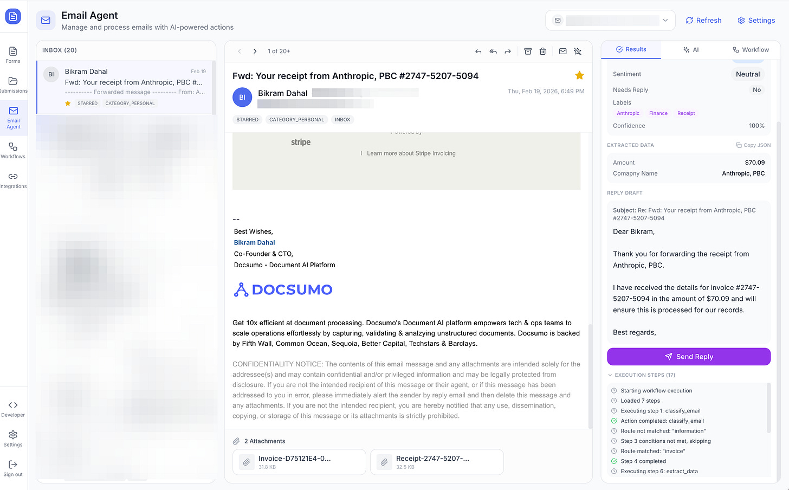
Task: Click the Docsumo logo in signature
Action: point(283,289)
